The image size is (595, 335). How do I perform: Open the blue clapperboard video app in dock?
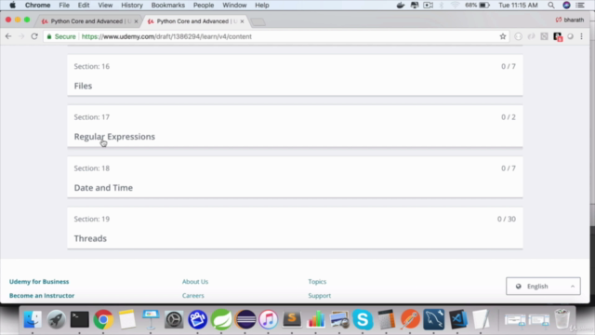coord(198,319)
